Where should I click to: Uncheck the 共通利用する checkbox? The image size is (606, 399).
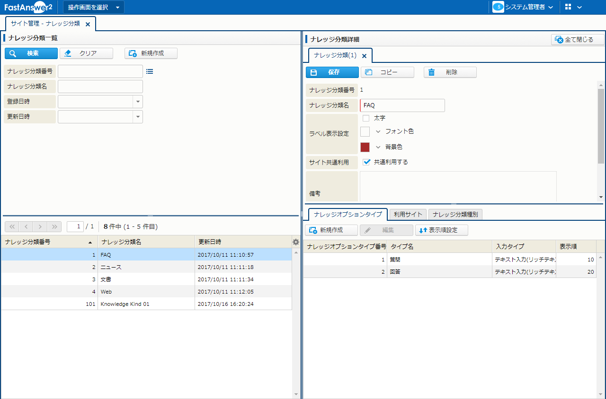[366, 162]
